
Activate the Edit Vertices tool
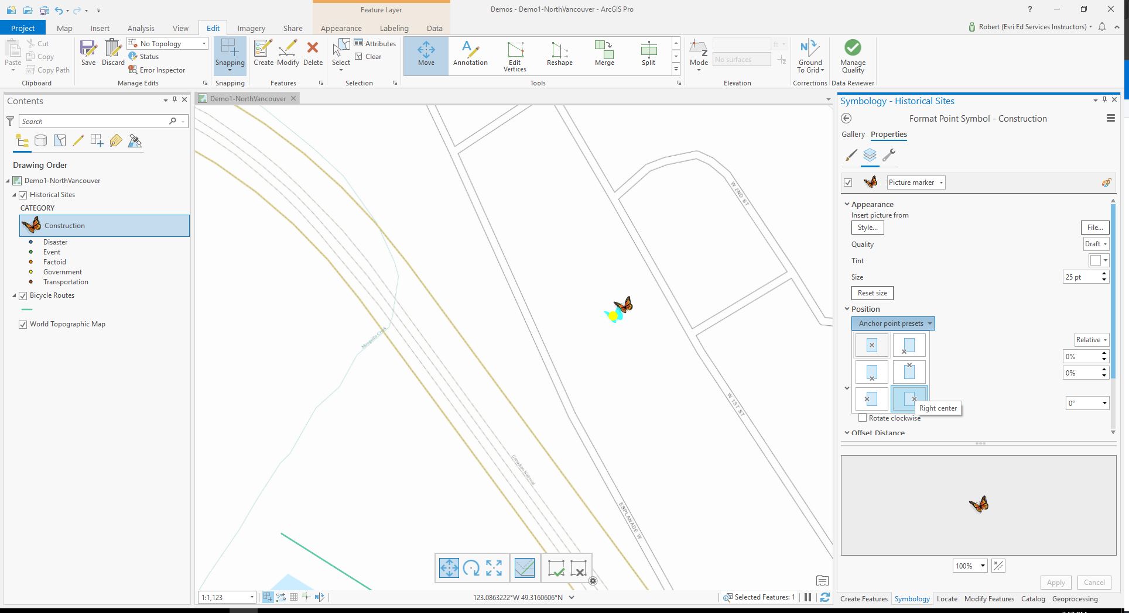coord(514,55)
